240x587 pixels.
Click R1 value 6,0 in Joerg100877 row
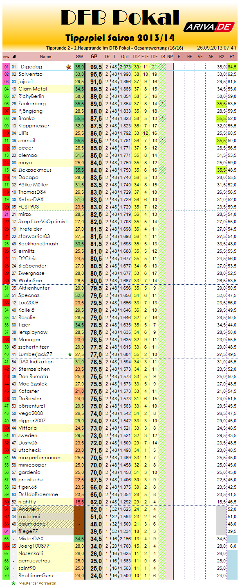coord(232,546)
